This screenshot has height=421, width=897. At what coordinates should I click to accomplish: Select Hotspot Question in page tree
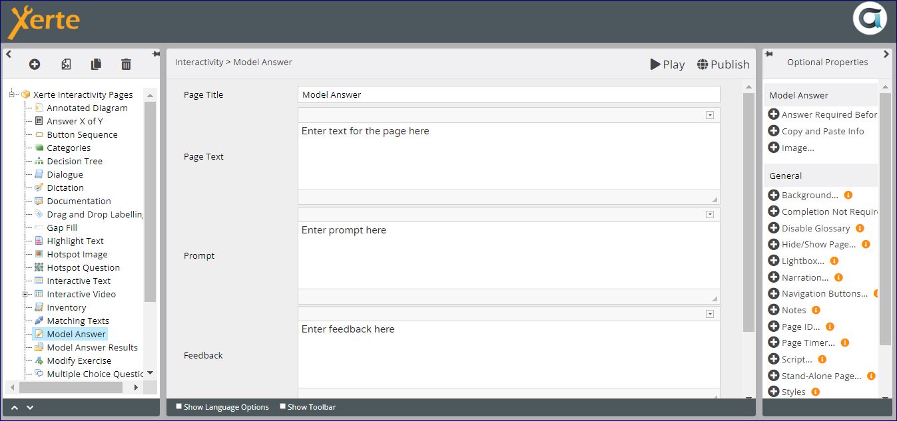point(83,267)
